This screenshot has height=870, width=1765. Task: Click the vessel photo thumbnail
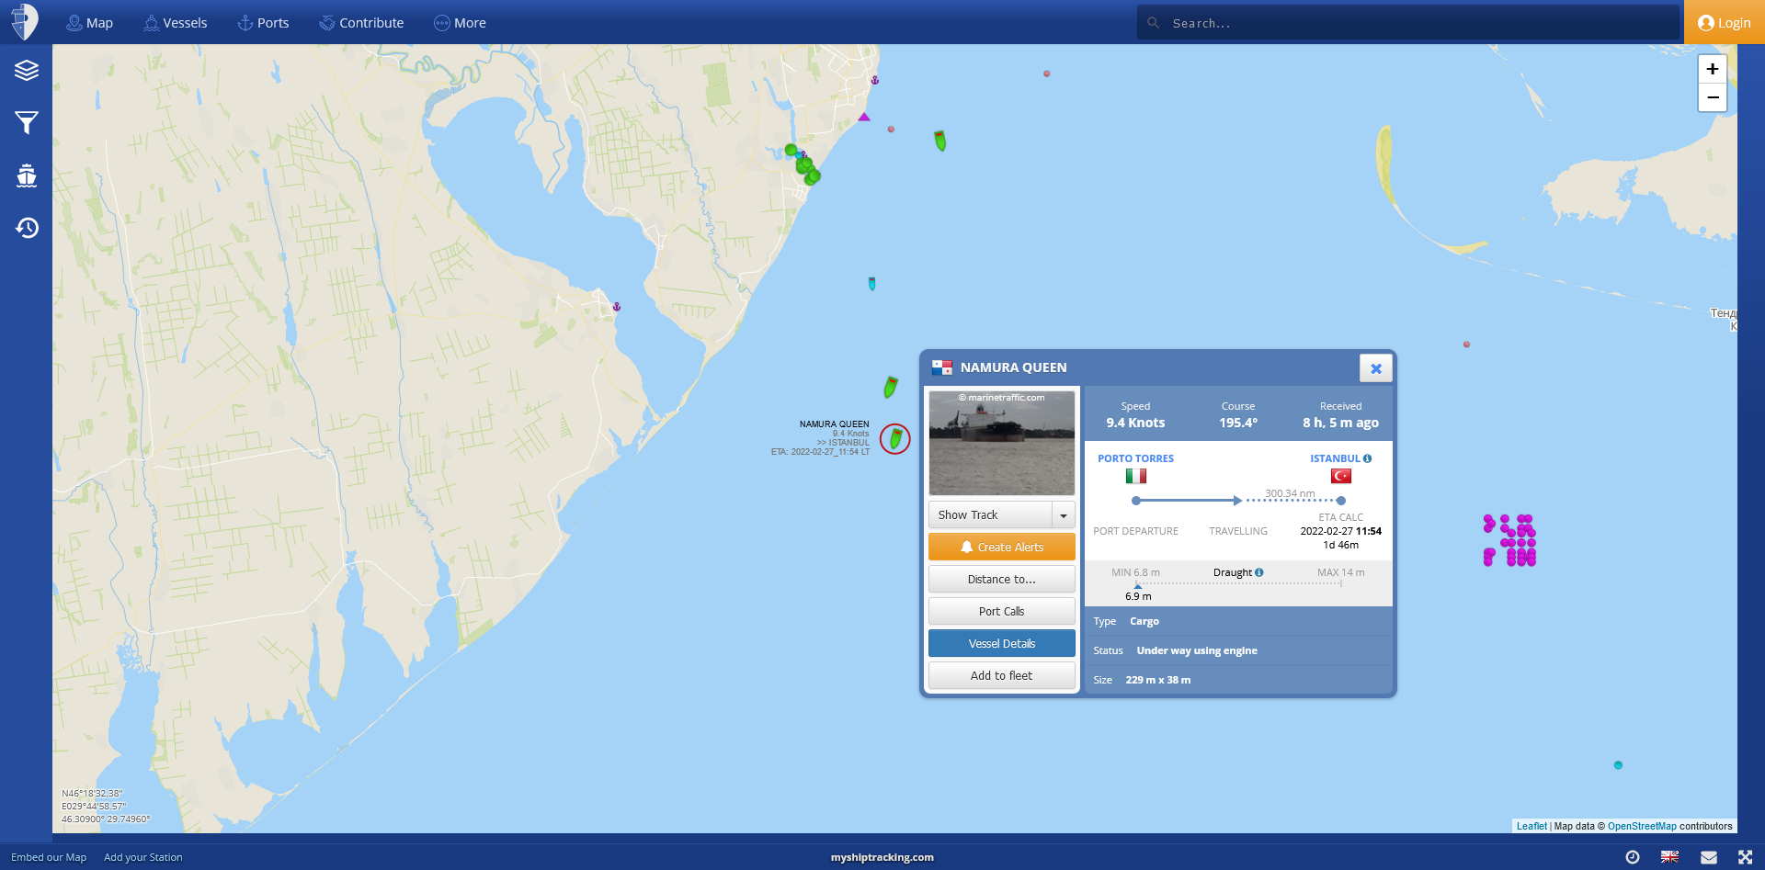[1001, 443]
